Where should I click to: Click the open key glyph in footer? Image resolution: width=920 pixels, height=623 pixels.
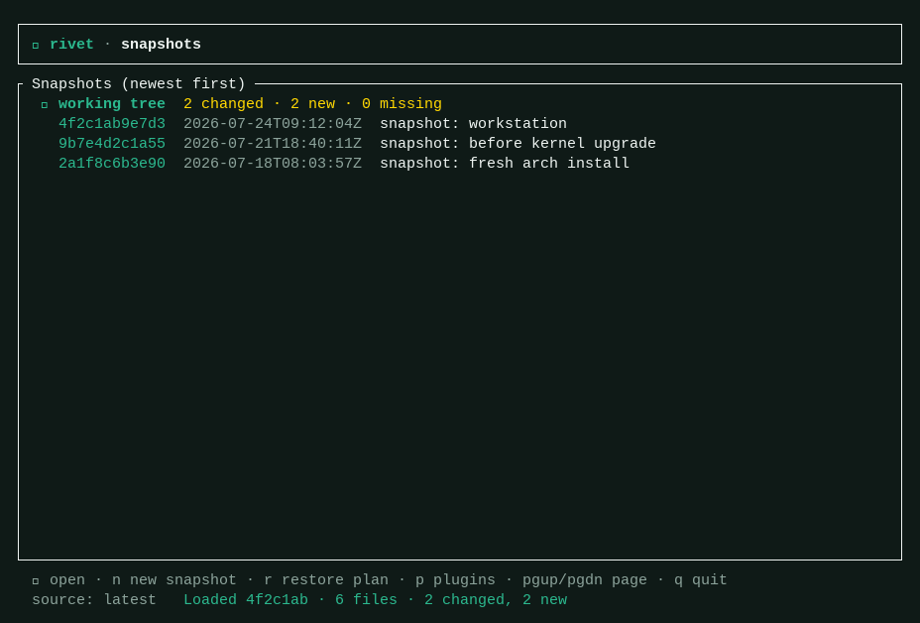[x=36, y=580]
